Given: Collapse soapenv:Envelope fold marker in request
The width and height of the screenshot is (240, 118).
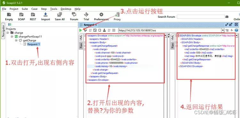Looking at the screenshot, I should pyautogui.click(x=85, y=36).
